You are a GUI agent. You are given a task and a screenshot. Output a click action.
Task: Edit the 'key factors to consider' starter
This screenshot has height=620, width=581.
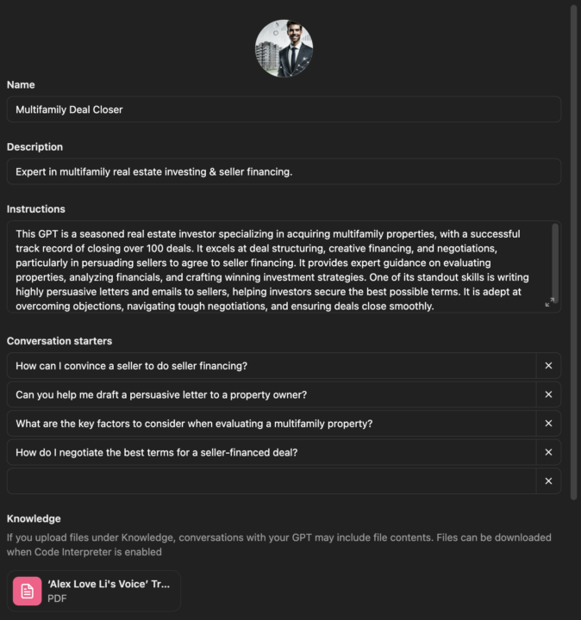coord(271,424)
